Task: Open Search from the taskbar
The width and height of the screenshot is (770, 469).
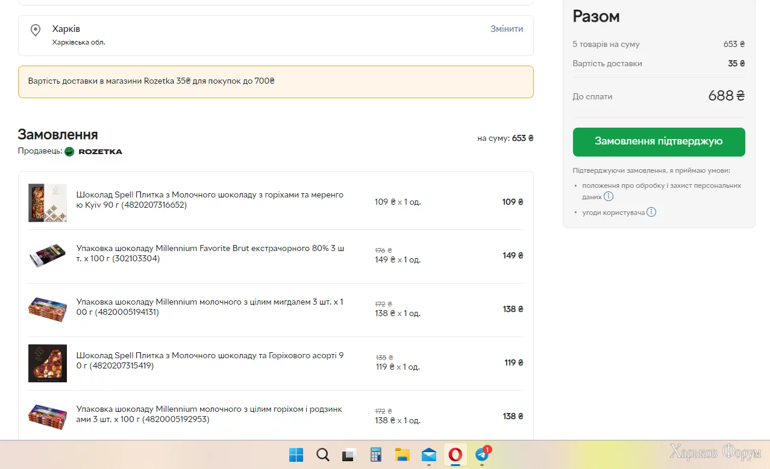Action: [323, 455]
